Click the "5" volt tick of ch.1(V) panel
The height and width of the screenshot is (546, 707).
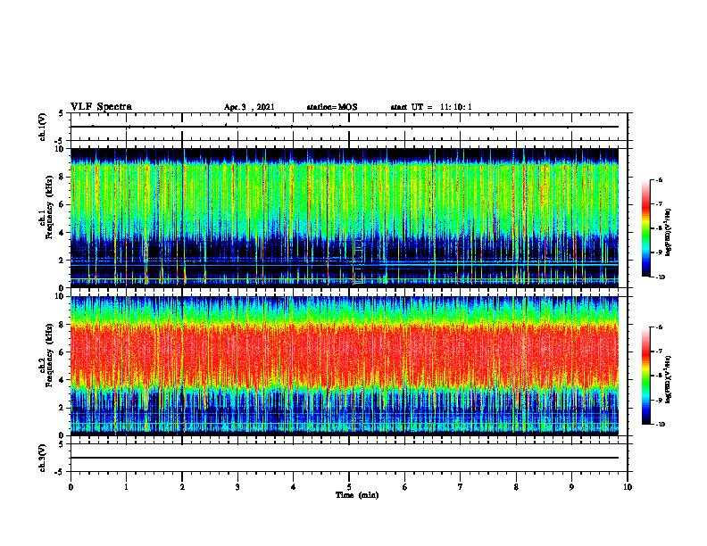(x=62, y=113)
